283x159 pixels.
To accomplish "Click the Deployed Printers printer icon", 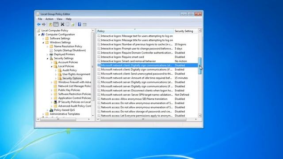I will [51, 54].
